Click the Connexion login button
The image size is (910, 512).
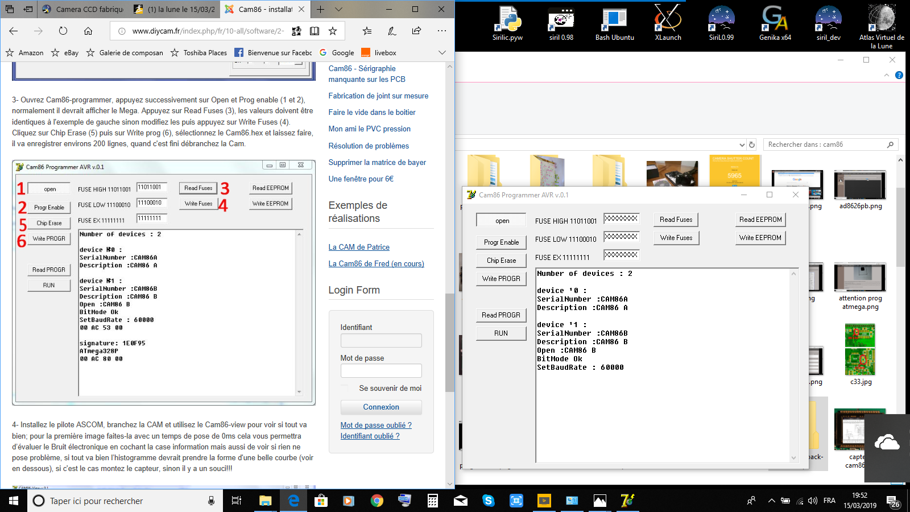coord(381,407)
